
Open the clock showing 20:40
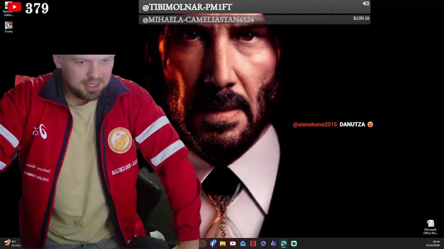433,243
